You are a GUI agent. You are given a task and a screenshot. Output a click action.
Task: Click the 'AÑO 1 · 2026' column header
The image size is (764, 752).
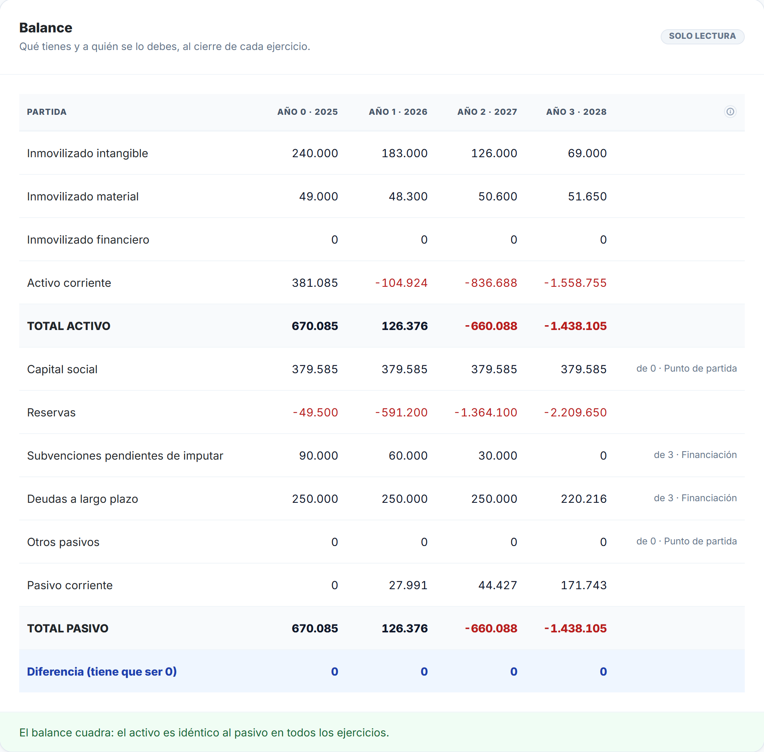(x=398, y=112)
